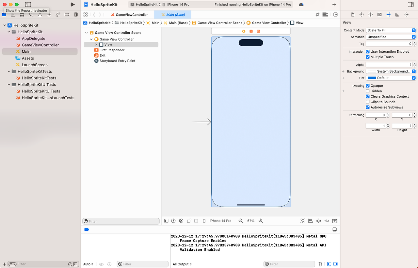Collapse the Game View Controller Scene

pos(87,33)
